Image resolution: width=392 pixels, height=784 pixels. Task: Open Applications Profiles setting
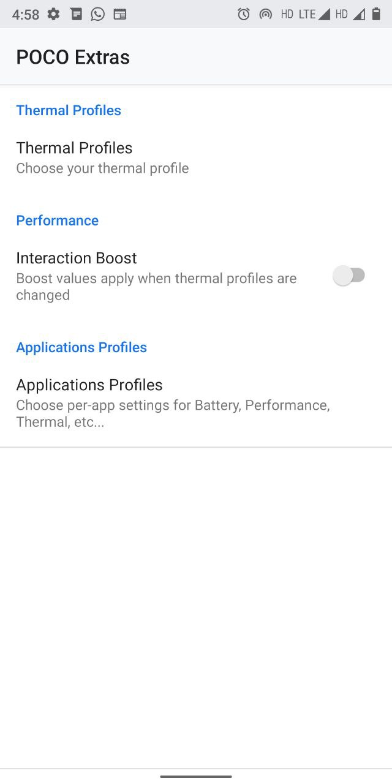196,402
